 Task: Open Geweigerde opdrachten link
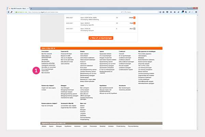point(48,65)
